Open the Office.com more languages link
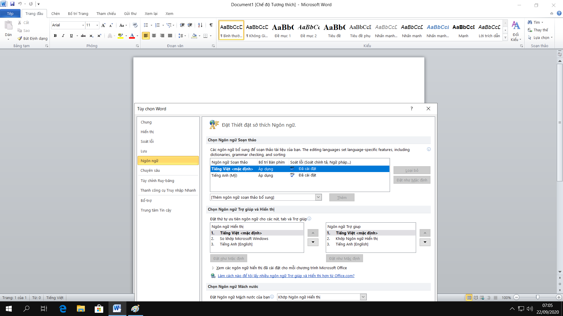 pos(286,276)
